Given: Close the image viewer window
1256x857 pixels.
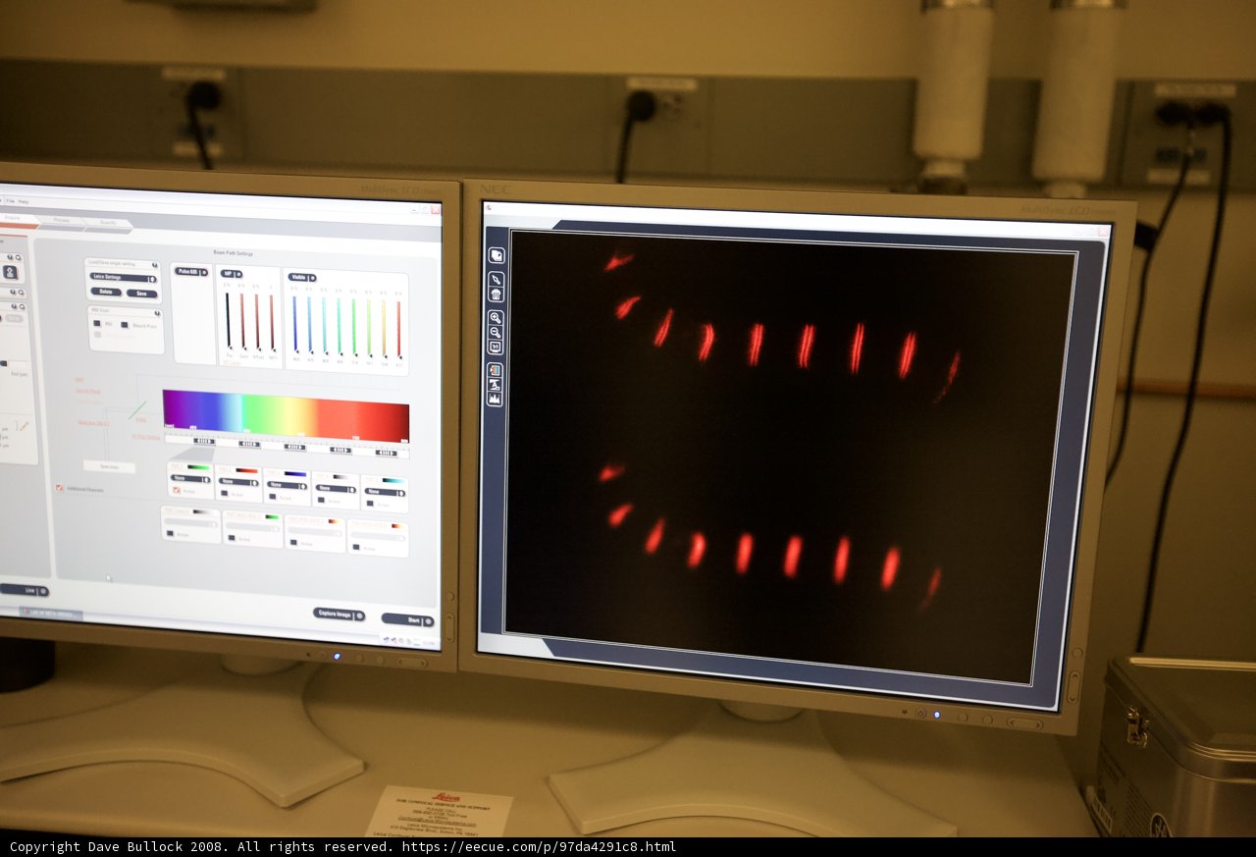Looking at the screenshot, I should 1103,233.
